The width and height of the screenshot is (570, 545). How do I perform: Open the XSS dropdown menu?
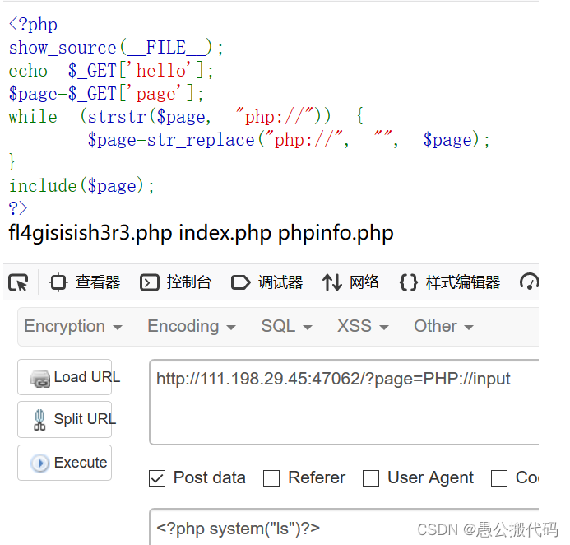pyautogui.click(x=363, y=326)
